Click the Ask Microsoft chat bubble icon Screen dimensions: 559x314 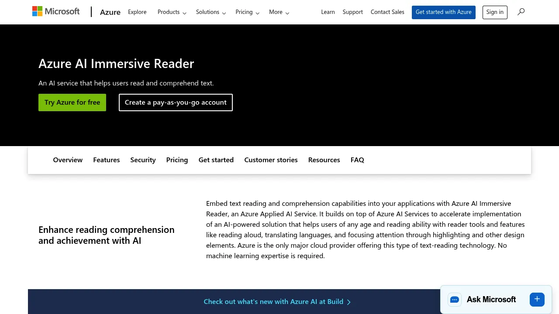(x=455, y=300)
